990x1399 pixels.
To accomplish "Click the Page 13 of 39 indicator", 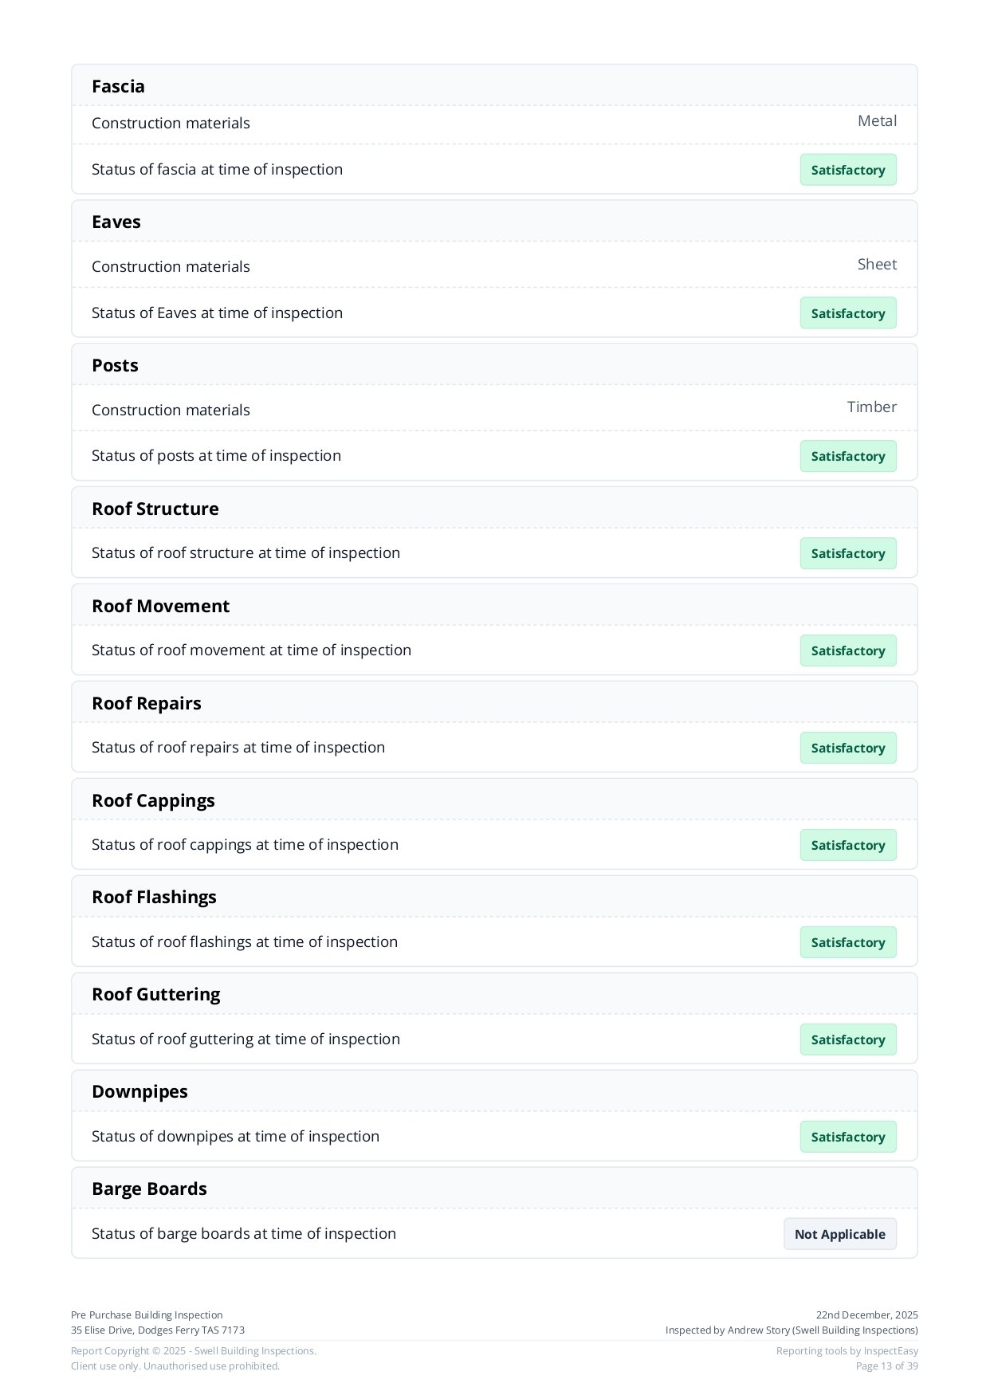I will 886,1366.
